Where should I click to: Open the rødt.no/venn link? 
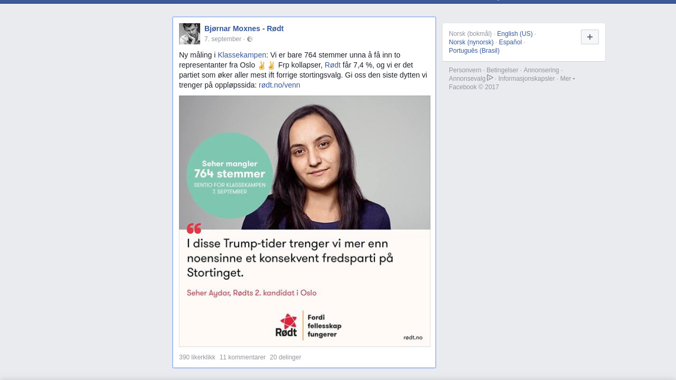279,85
